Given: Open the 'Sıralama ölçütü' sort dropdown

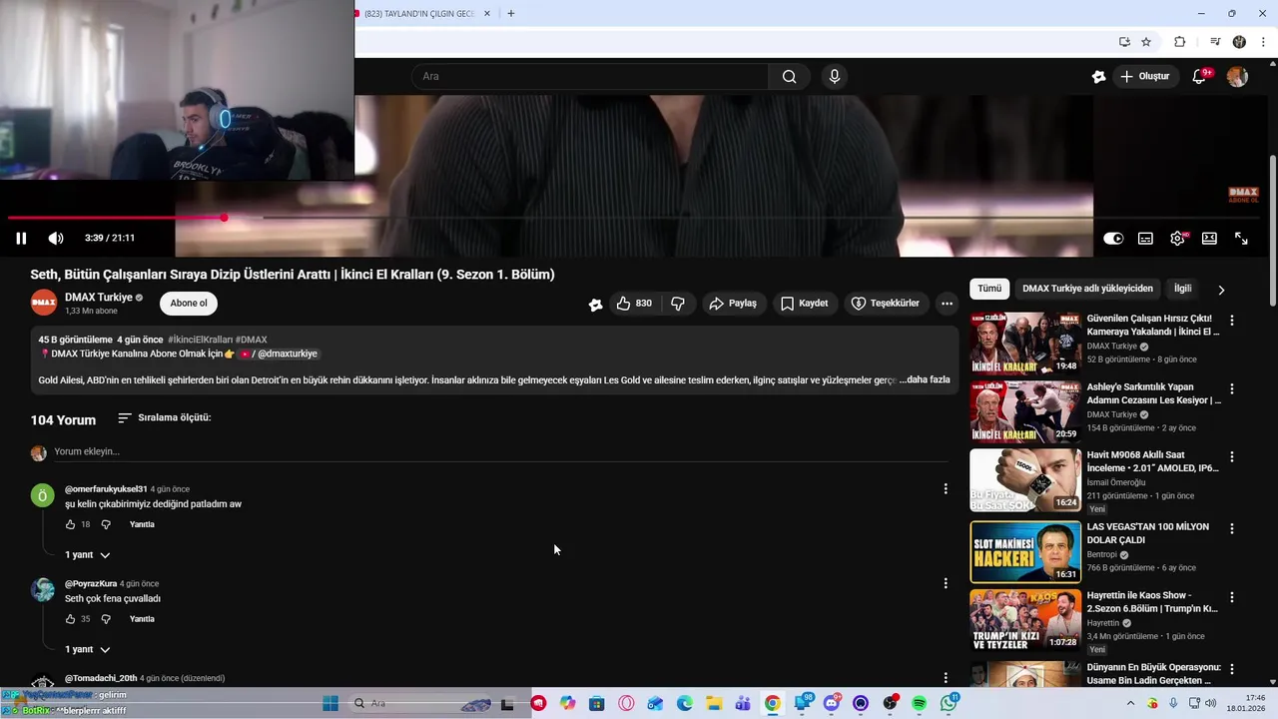Looking at the screenshot, I should pos(165,417).
